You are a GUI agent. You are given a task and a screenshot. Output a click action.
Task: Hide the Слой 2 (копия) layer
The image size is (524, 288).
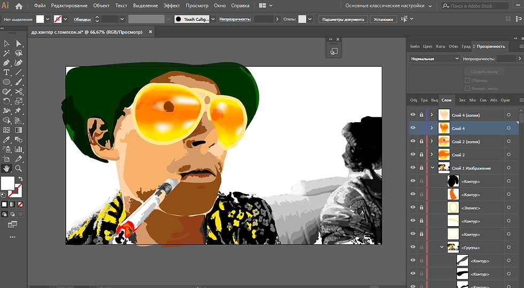tap(413, 141)
